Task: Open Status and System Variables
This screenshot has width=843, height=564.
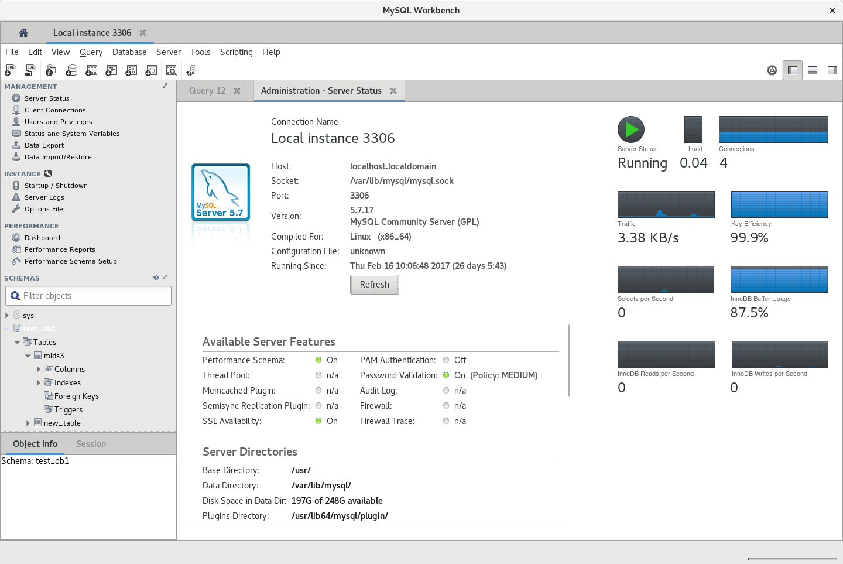Action: tap(72, 134)
